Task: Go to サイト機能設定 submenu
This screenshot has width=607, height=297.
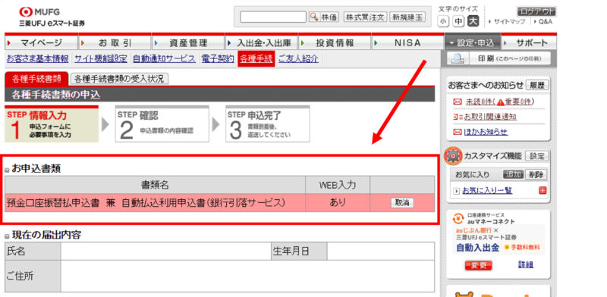Action: pyautogui.click(x=101, y=59)
